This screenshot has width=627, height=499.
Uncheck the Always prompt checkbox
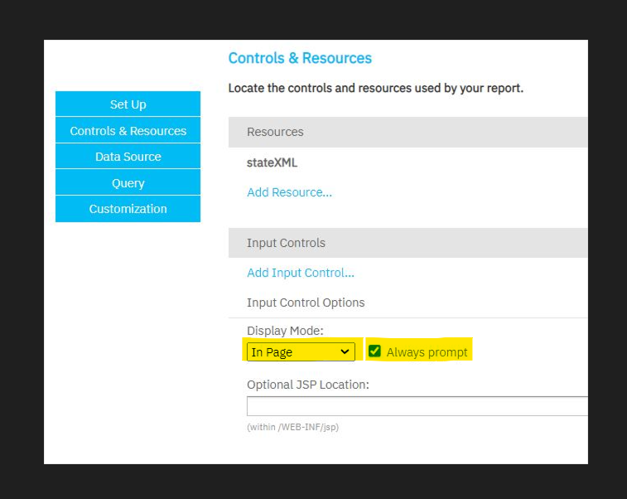374,351
